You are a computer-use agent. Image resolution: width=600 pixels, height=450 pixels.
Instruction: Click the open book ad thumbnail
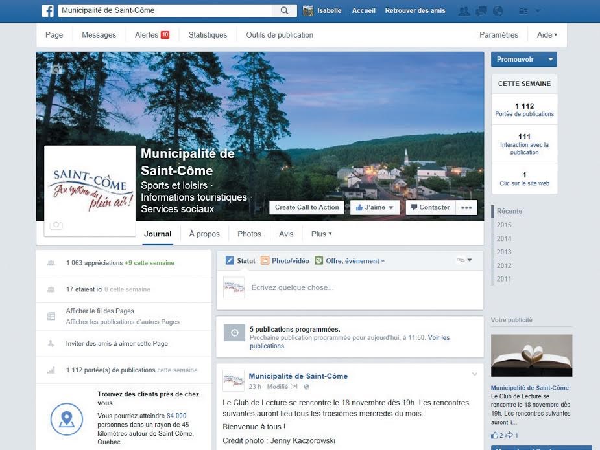click(x=531, y=355)
